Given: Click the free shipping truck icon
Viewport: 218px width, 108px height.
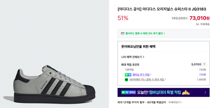Looking at the screenshot, I should pyautogui.click(x=197, y=24).
